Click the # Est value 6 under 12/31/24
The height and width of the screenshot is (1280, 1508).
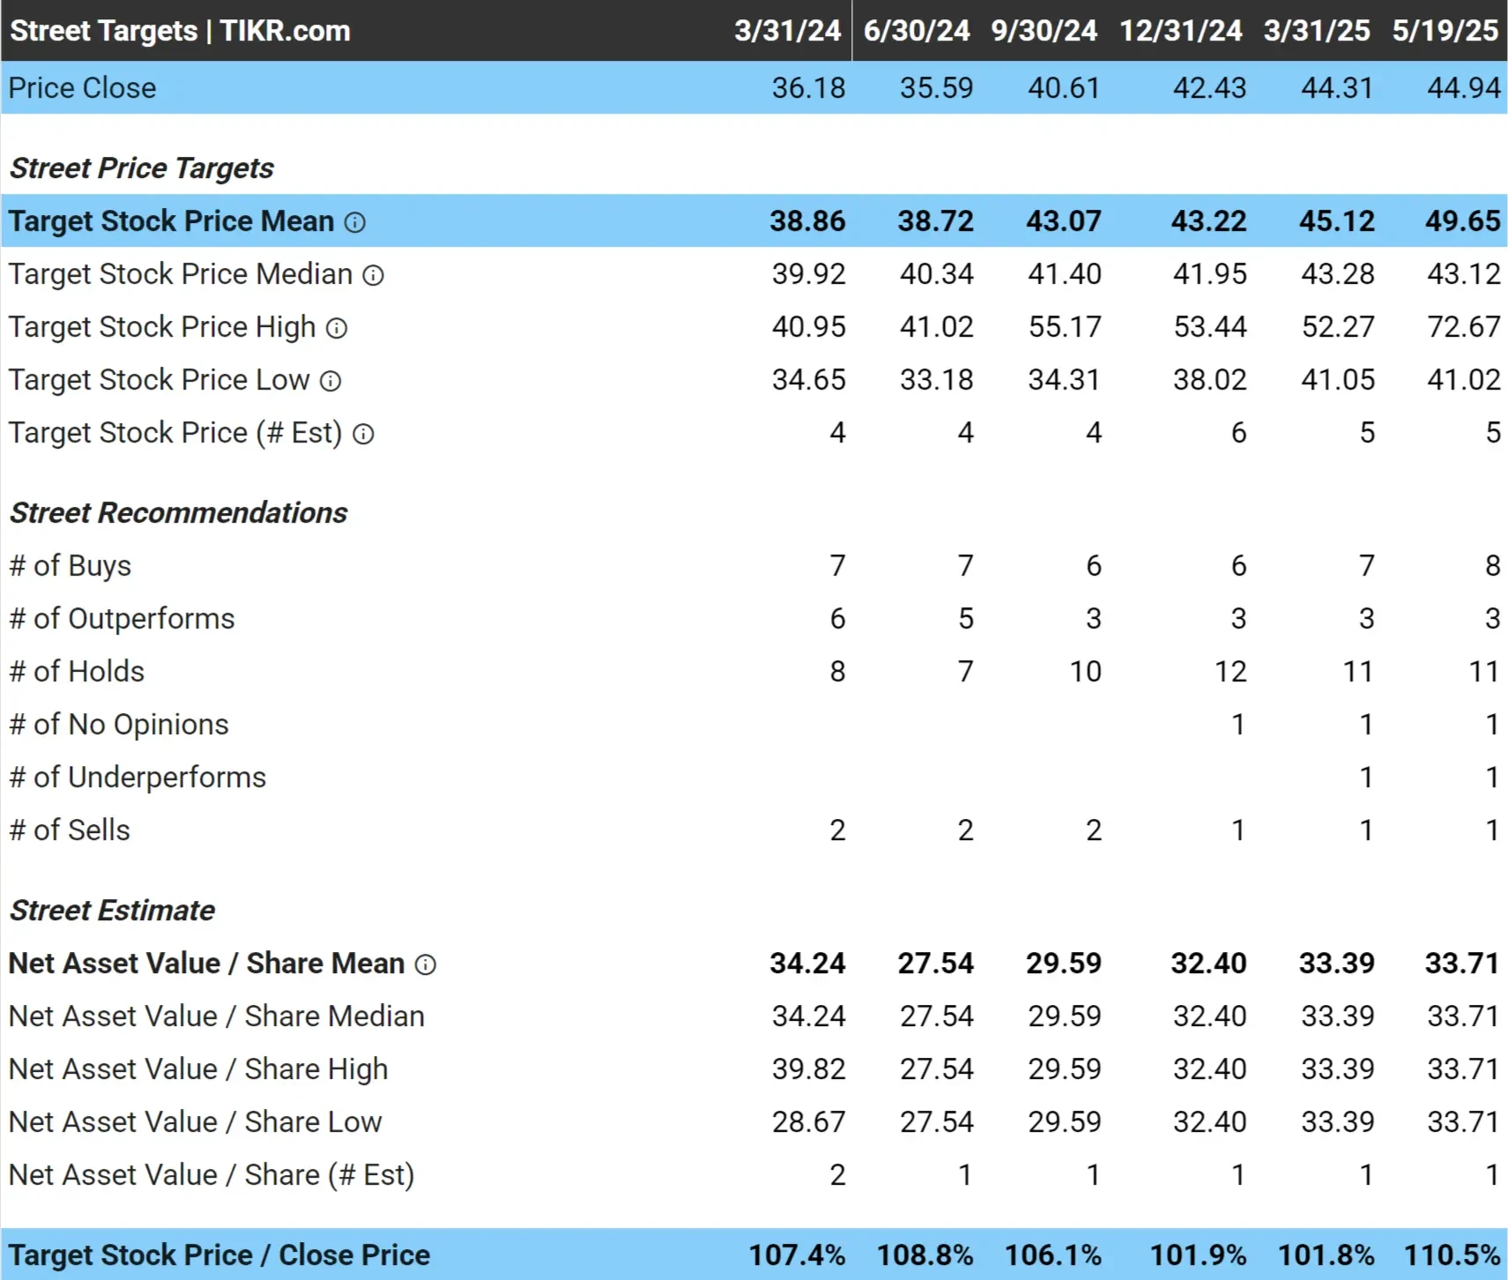[x=1238, y=433]
